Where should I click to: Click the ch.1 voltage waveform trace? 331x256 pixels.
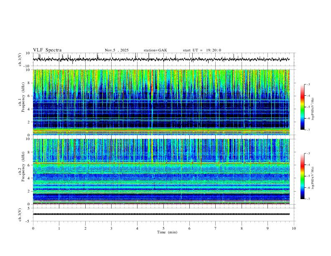(x=161, y=59)
